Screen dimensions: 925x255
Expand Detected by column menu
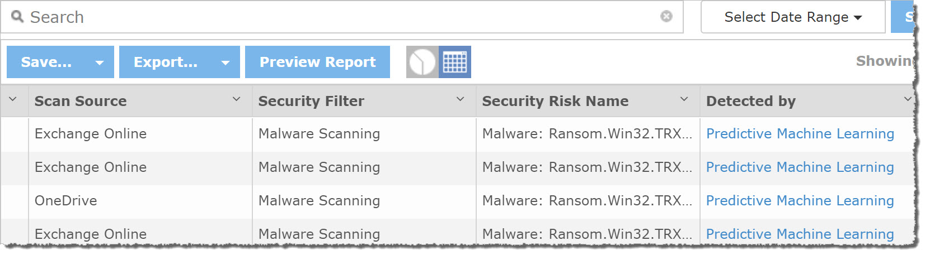click(x=907, y=99)
